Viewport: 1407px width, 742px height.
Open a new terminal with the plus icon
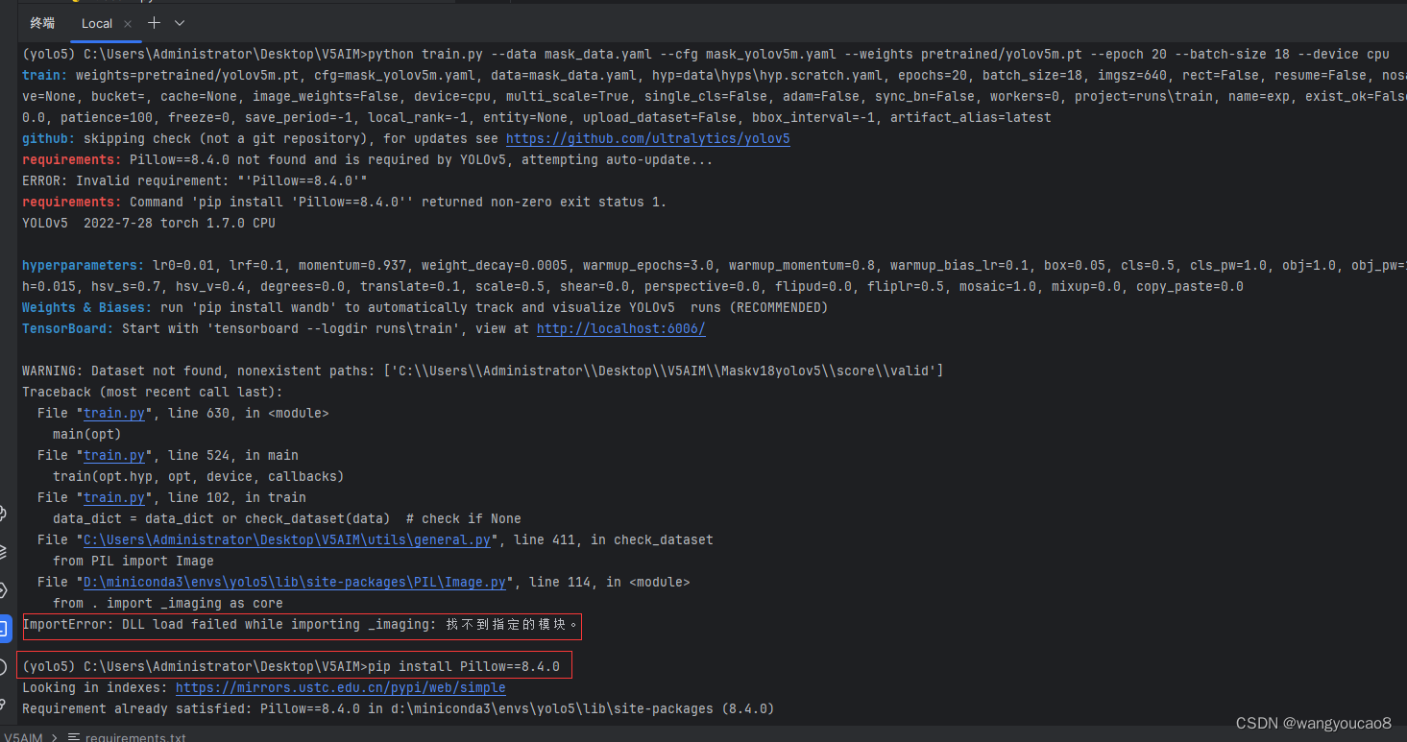tap(152, 23)
